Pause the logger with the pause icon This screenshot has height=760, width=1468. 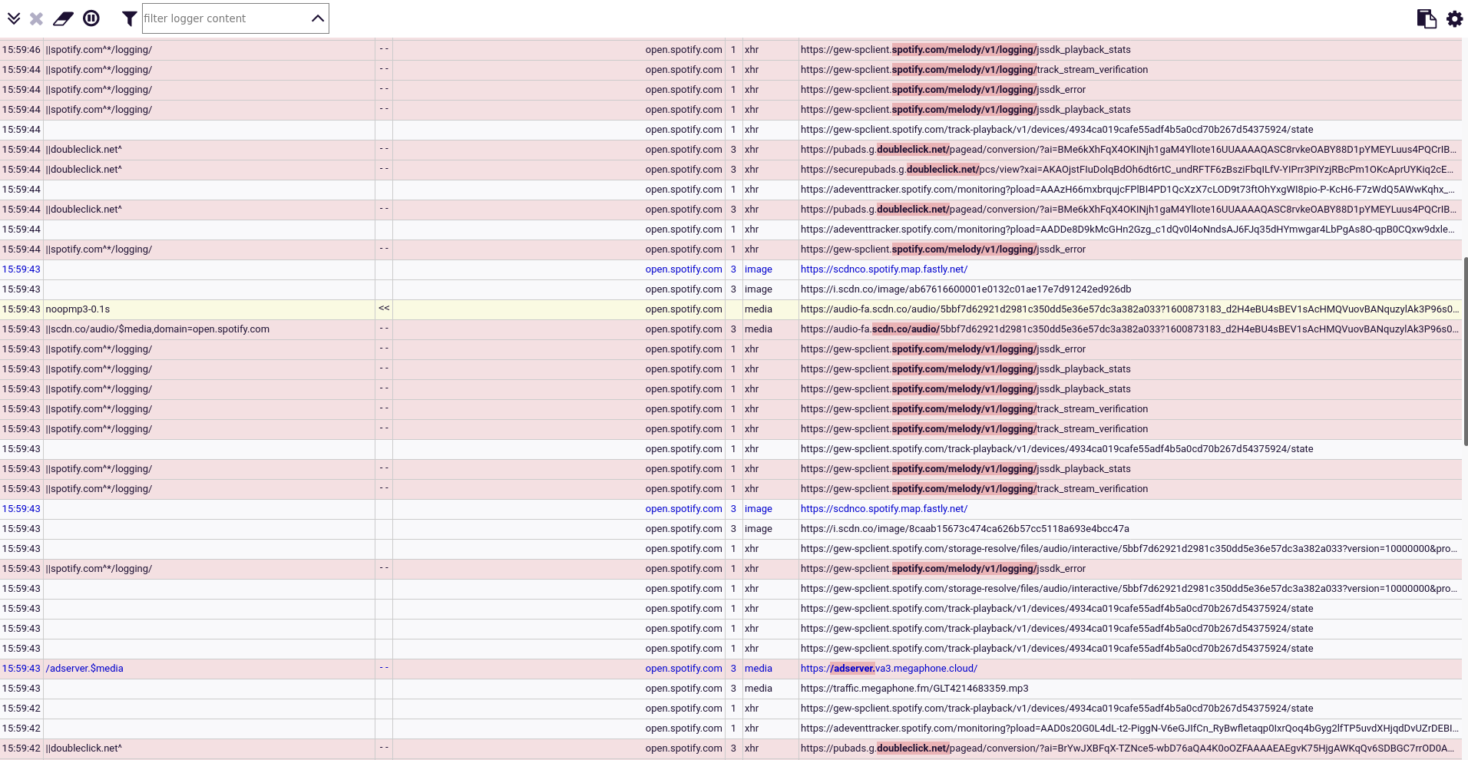[91, 18]
